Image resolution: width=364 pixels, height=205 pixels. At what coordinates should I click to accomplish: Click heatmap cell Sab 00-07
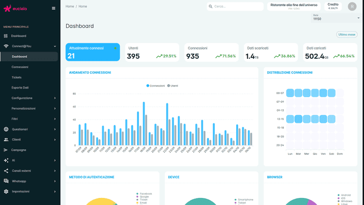point(332,93)
